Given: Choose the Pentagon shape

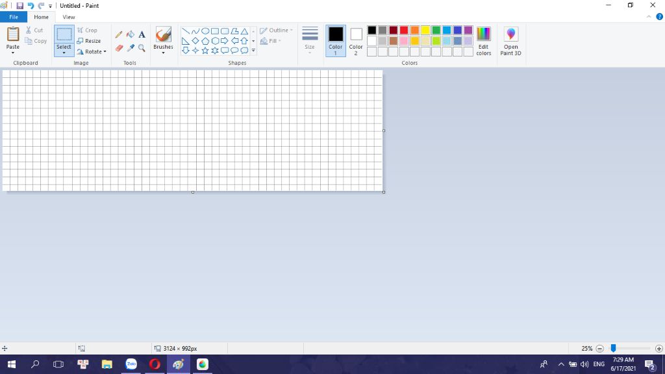Looking at the screenshot, I should click(x=205, y=41).
